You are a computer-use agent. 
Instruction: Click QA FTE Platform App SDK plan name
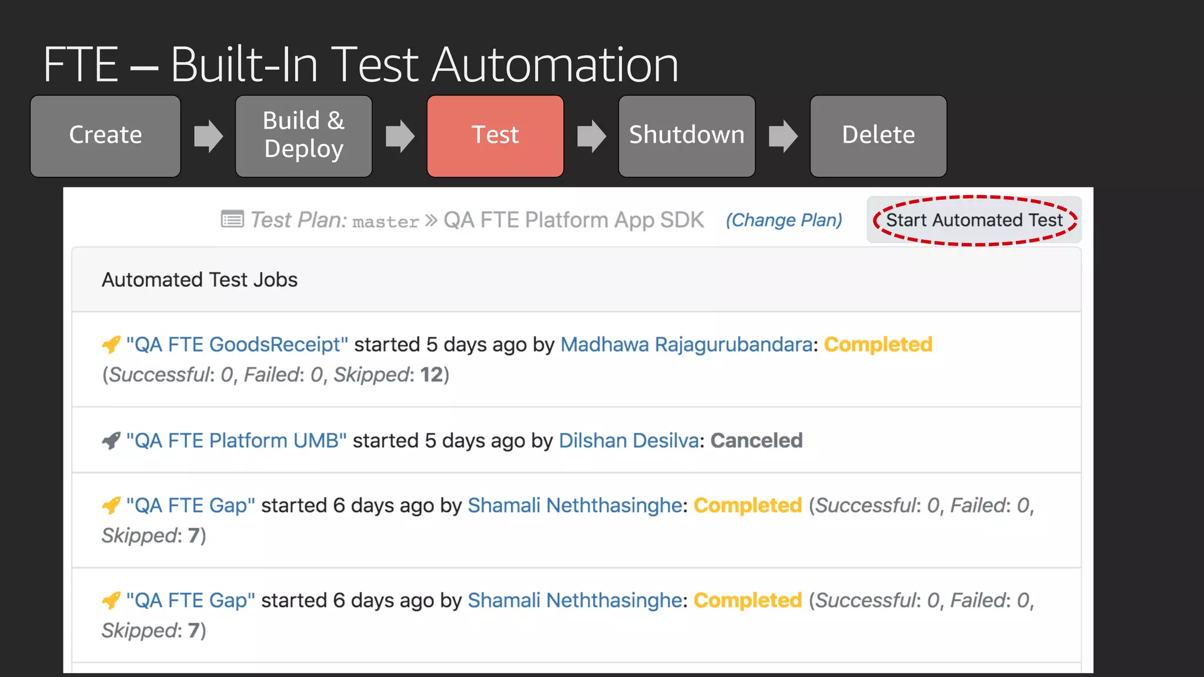point(574,220)
